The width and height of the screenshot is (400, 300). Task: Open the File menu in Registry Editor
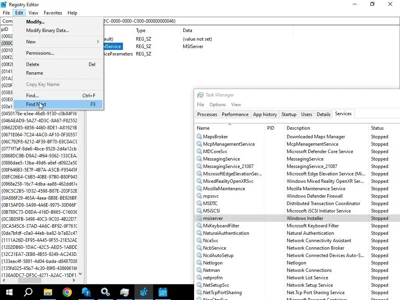click(x=6, y=13)
